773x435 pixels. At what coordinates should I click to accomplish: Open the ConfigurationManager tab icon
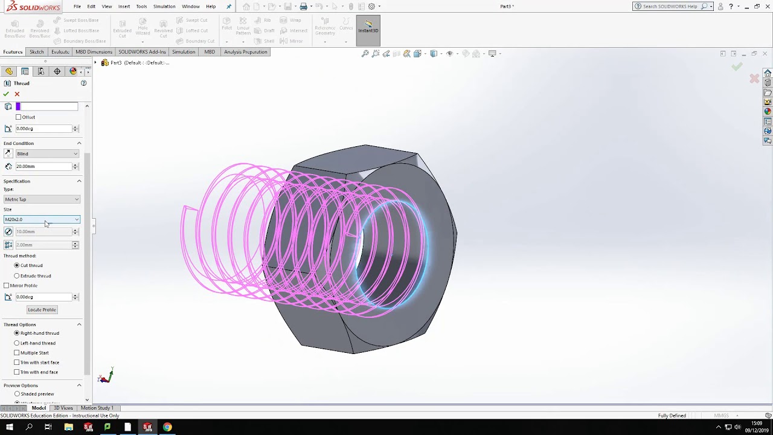[x=41, y=71]
